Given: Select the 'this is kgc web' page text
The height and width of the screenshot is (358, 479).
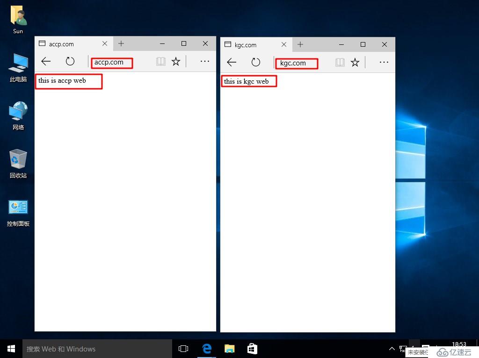Looking at the screenshot, I should (x=246, y=81).
